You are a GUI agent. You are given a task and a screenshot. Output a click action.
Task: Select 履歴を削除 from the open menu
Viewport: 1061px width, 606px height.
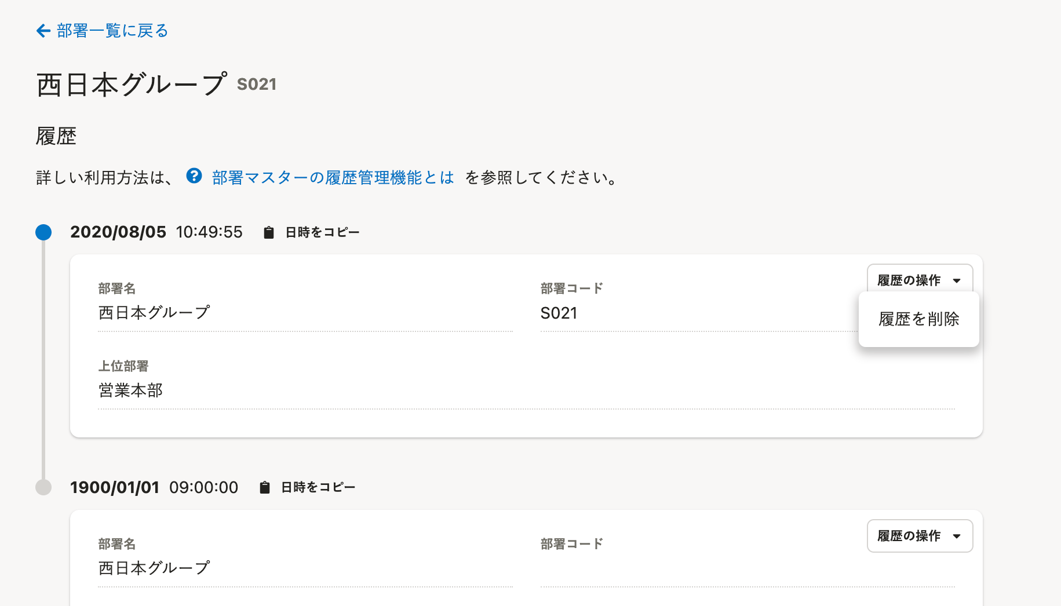[x=919, y=319]
